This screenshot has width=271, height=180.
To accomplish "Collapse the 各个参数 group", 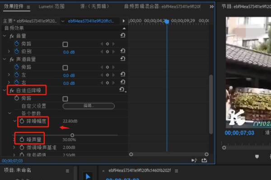I will pyautogui.click(x=9, y=113).
